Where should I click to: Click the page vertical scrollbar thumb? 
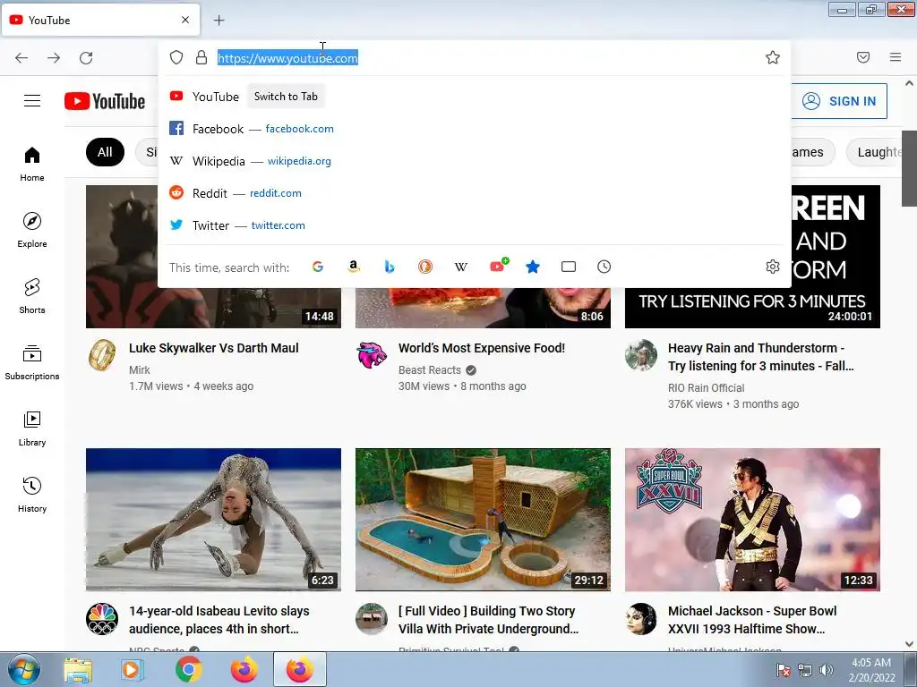909,168
